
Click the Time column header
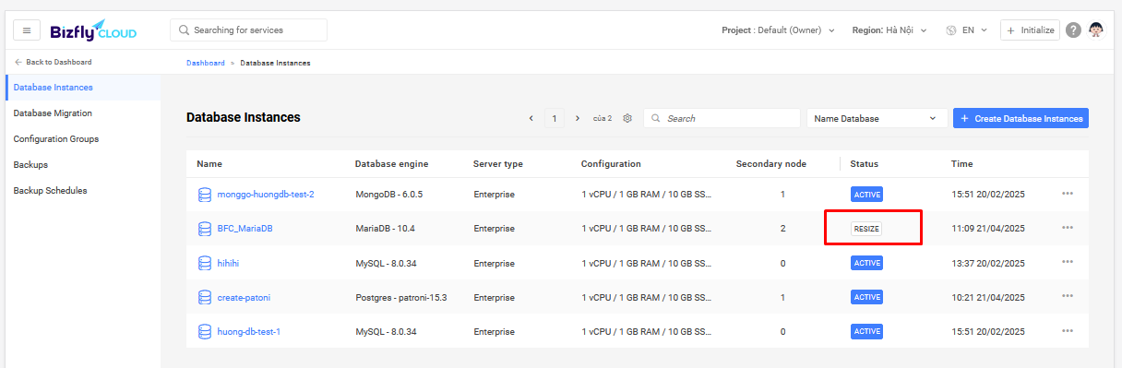[961, 164]
